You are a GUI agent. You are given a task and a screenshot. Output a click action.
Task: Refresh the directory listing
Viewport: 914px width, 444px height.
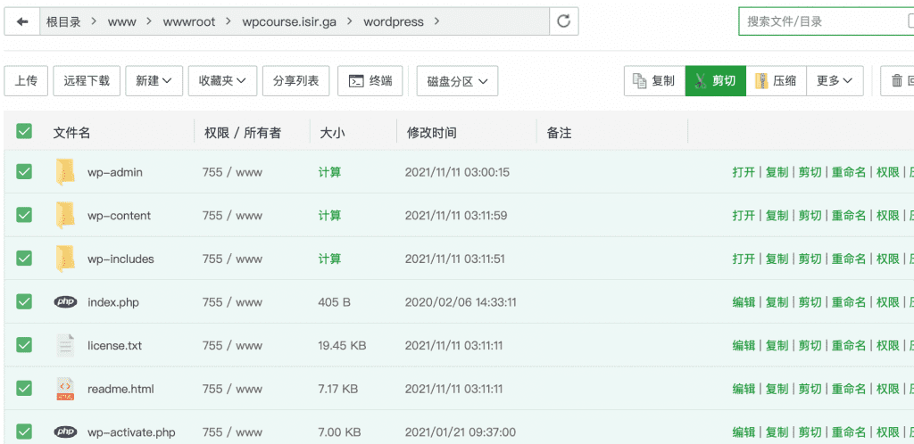[x=564, y=21]
